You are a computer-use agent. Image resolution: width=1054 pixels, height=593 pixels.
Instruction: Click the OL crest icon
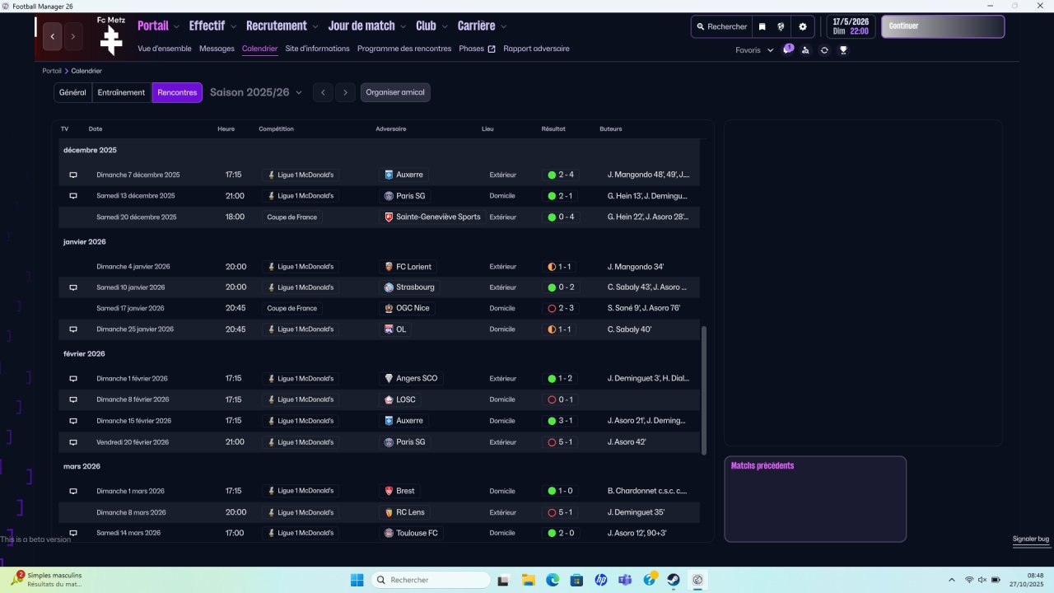(389, 329)
